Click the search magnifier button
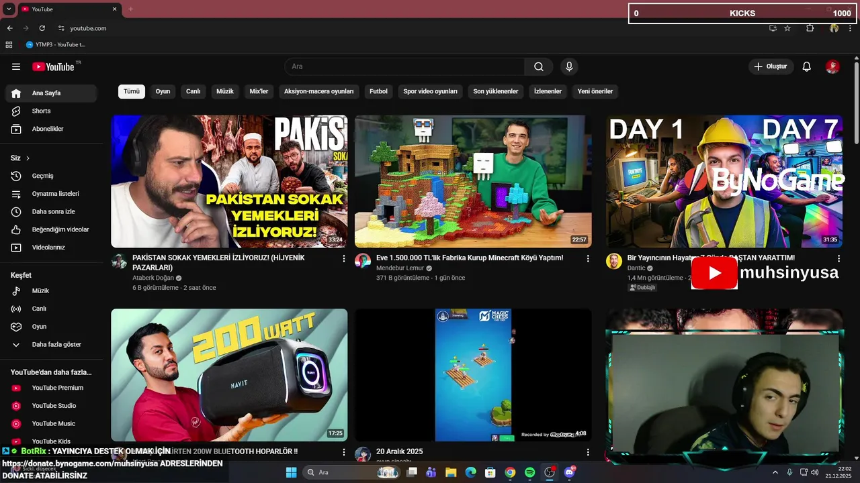This screenshot has width=860, height=483. [539, 66]
